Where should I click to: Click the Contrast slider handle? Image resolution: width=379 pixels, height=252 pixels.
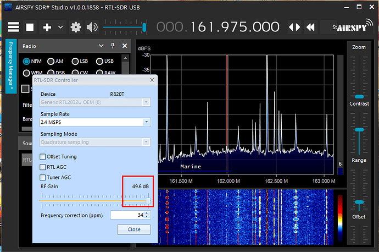[359, 130]
